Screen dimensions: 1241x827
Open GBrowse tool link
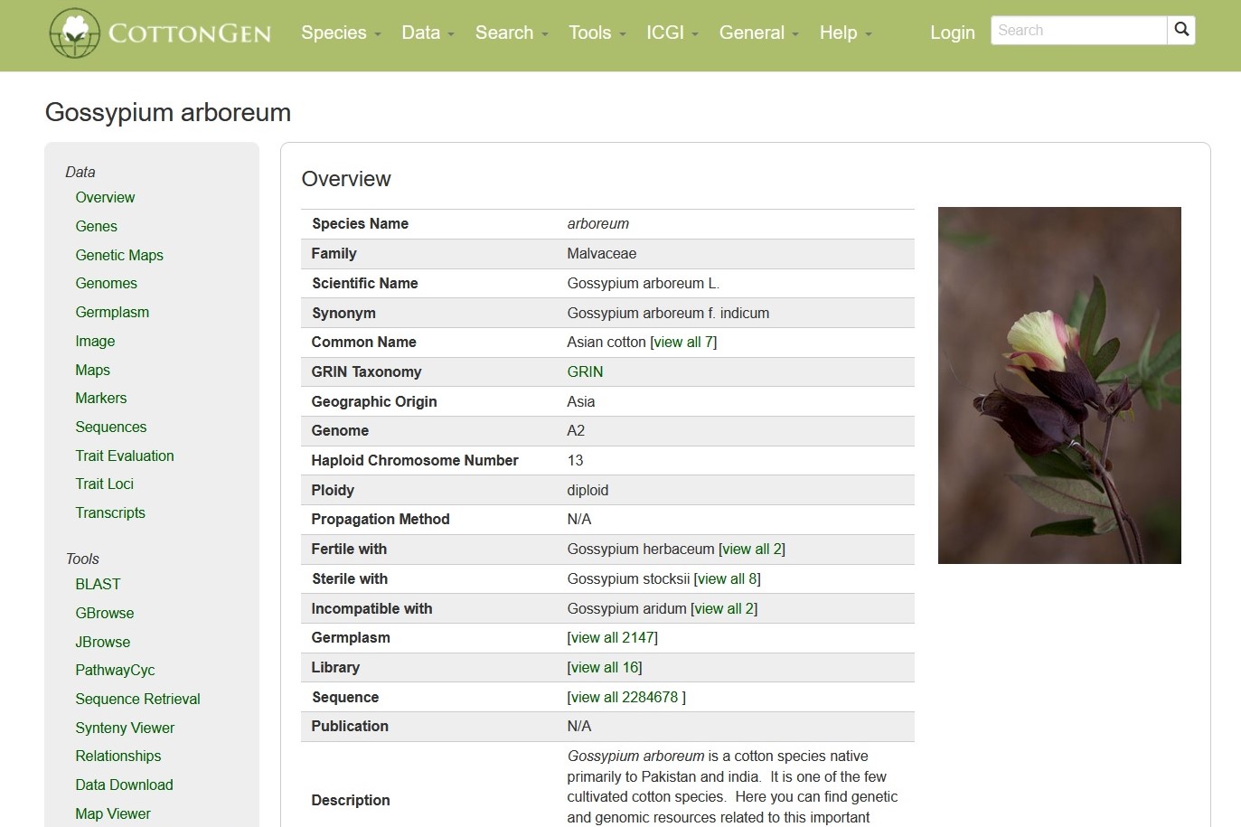(x=105, y=613)
